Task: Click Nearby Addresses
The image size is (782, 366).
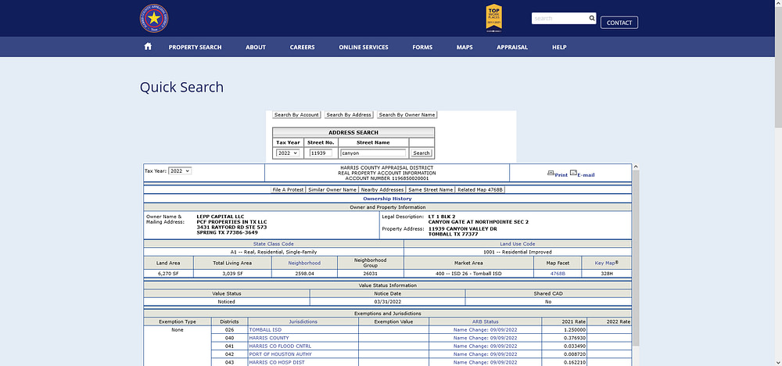Action: coord(382,190)
